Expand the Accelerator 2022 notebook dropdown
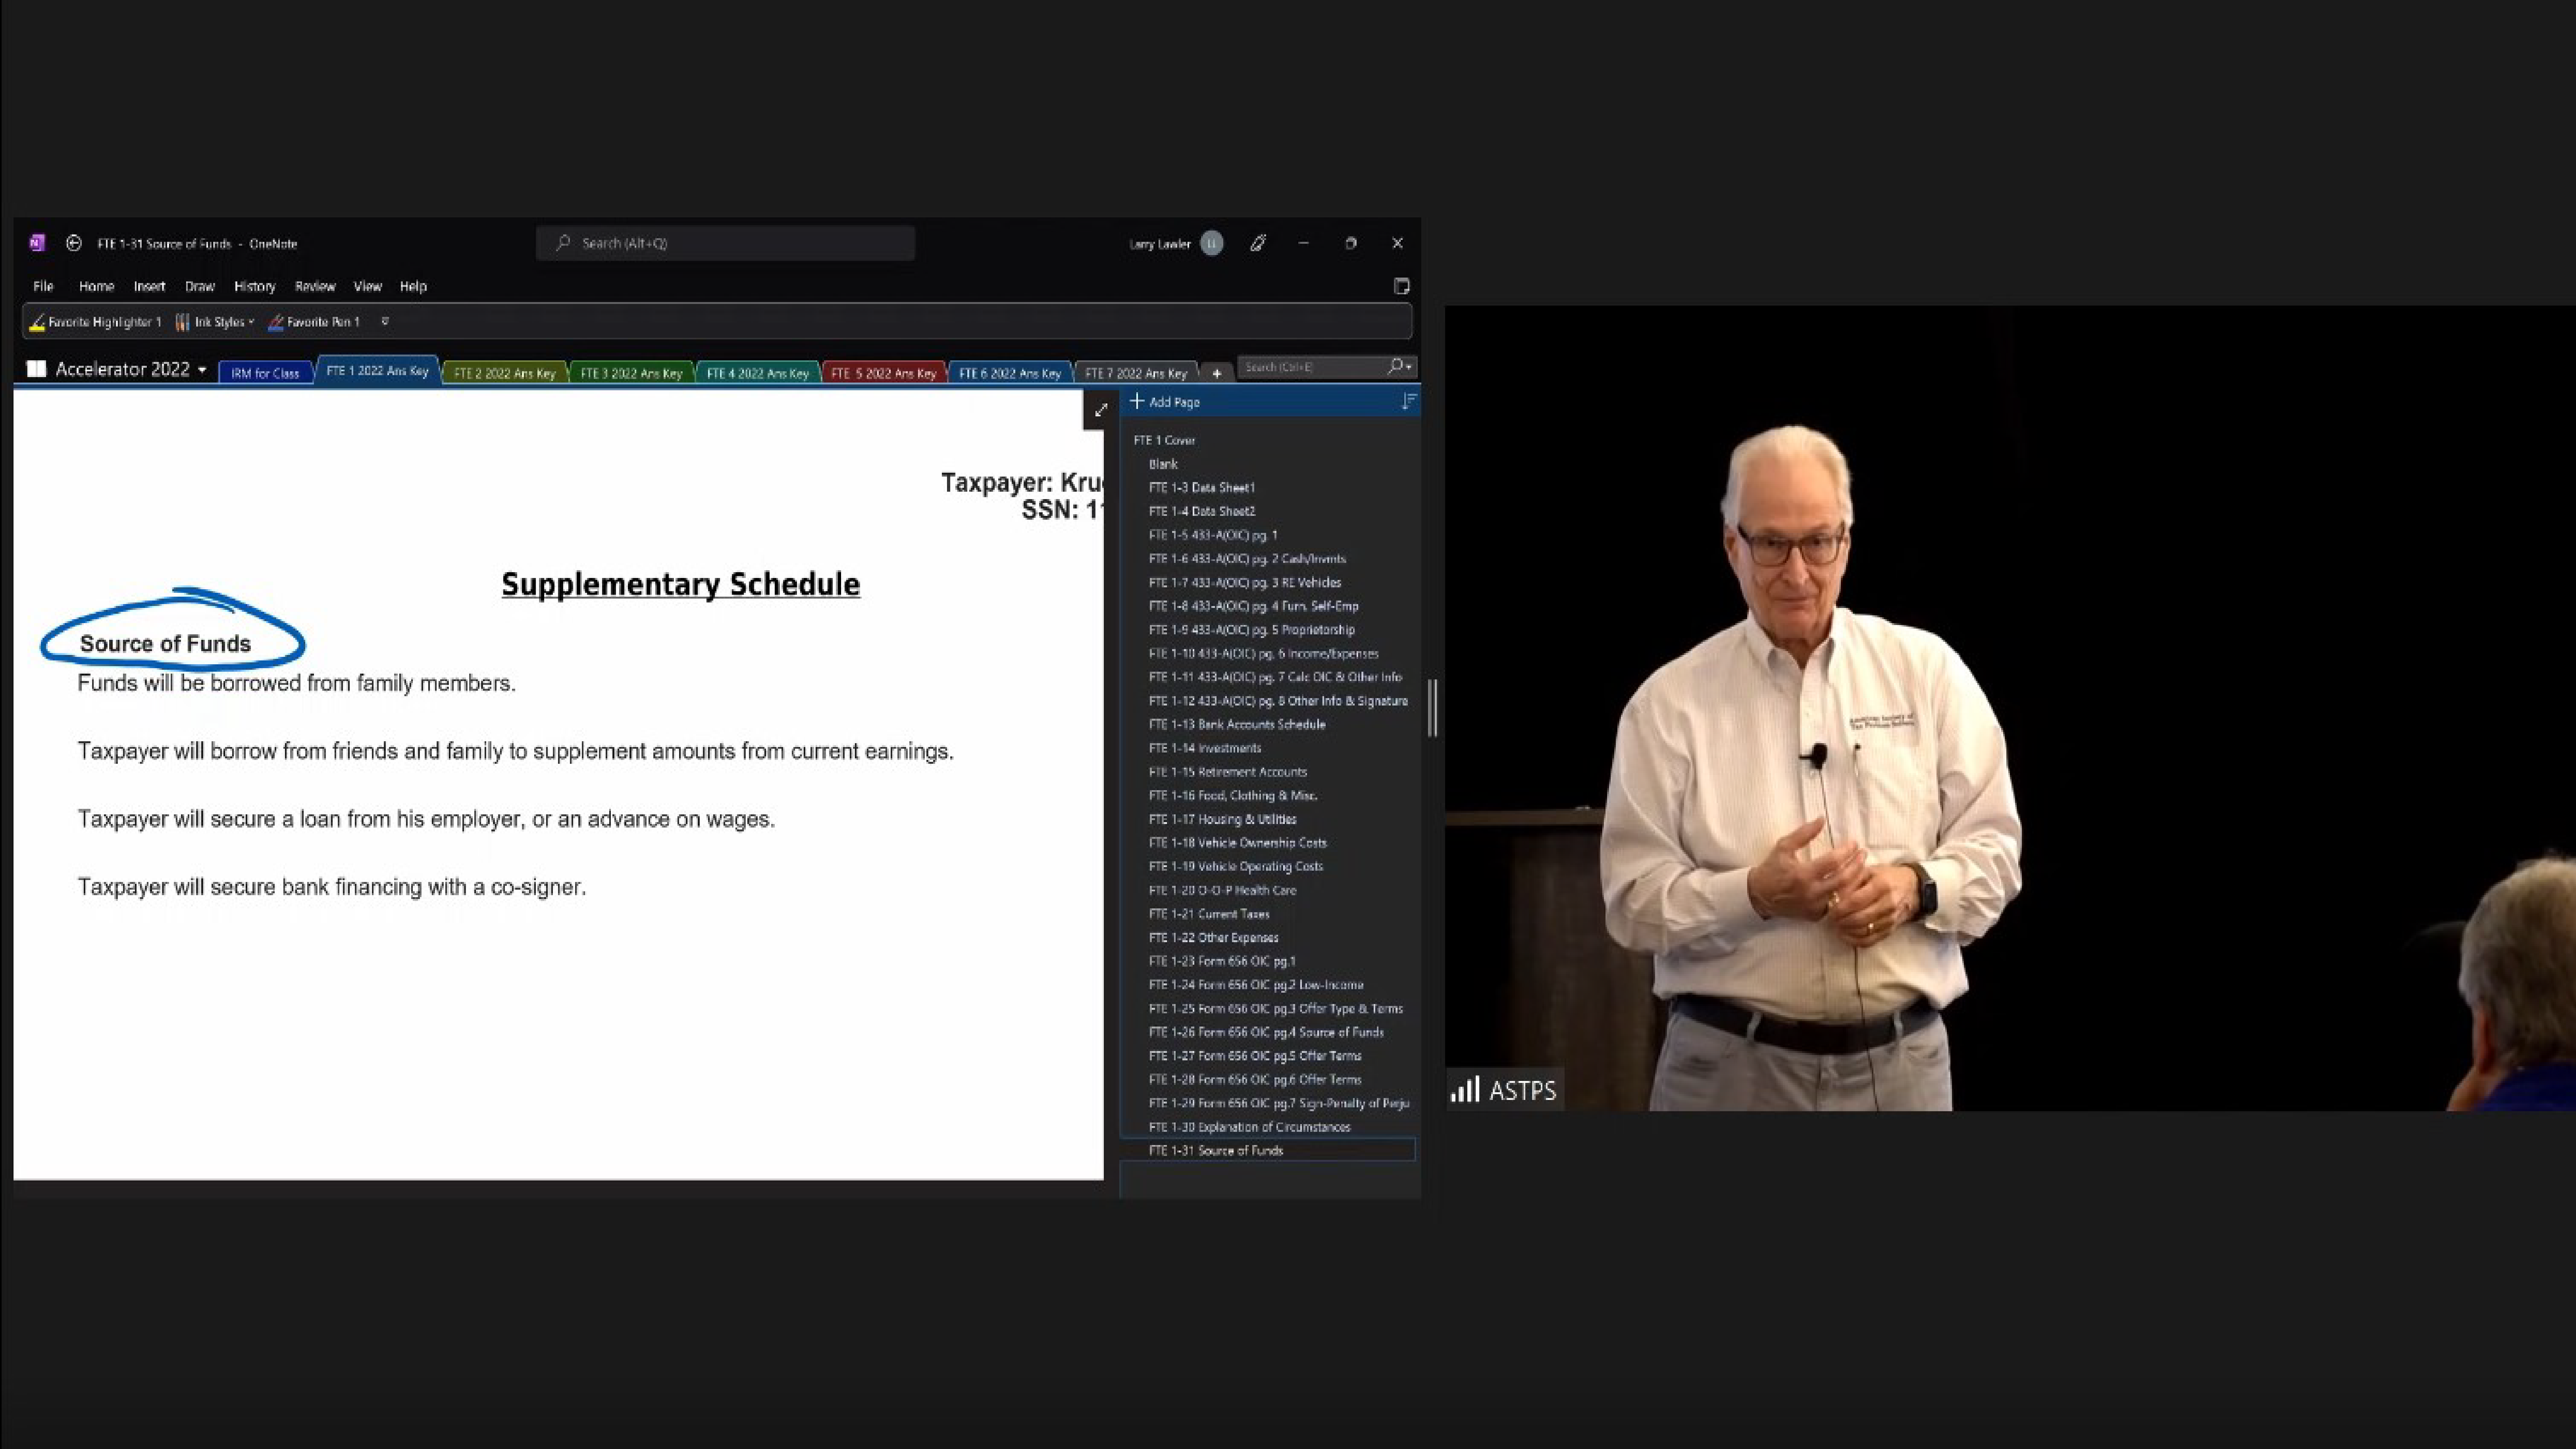This screenshot has height=1449, width=2576. (x=202, y=370)
